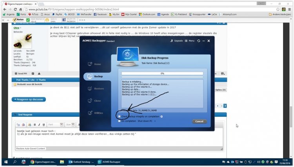Open the Home section in AOMEI Backupper
This screenshot has width=294, height=167.
[x=94, y=64]
